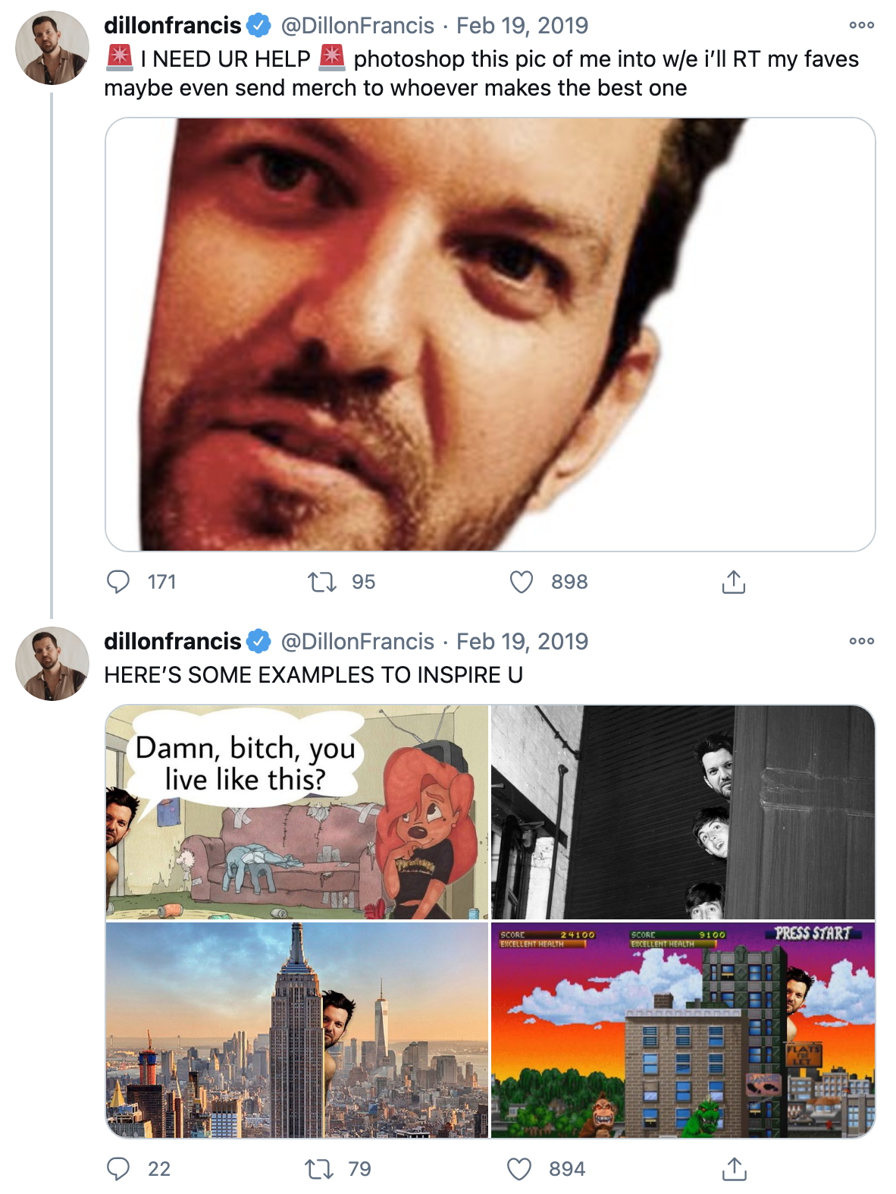Reply to the first tweet with 171 replies
The image size is (896, 1194).
pos(118,582)
